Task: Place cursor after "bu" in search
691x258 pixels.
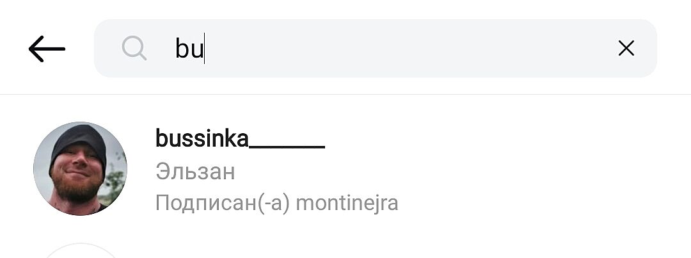Action: 204,49
